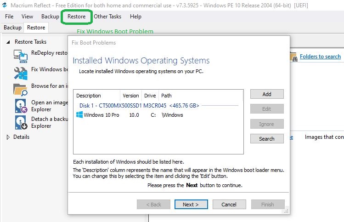Switch to the Backup tab
The width and height of the screenshot is (344, 222).
12,28
